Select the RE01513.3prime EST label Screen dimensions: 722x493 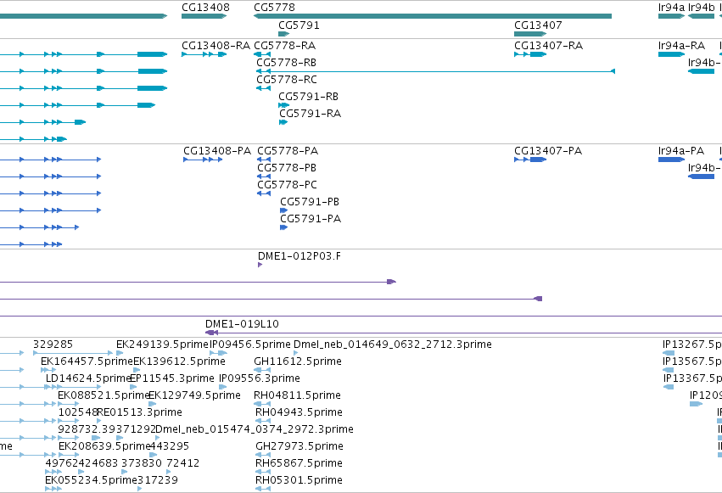[139, 412]
